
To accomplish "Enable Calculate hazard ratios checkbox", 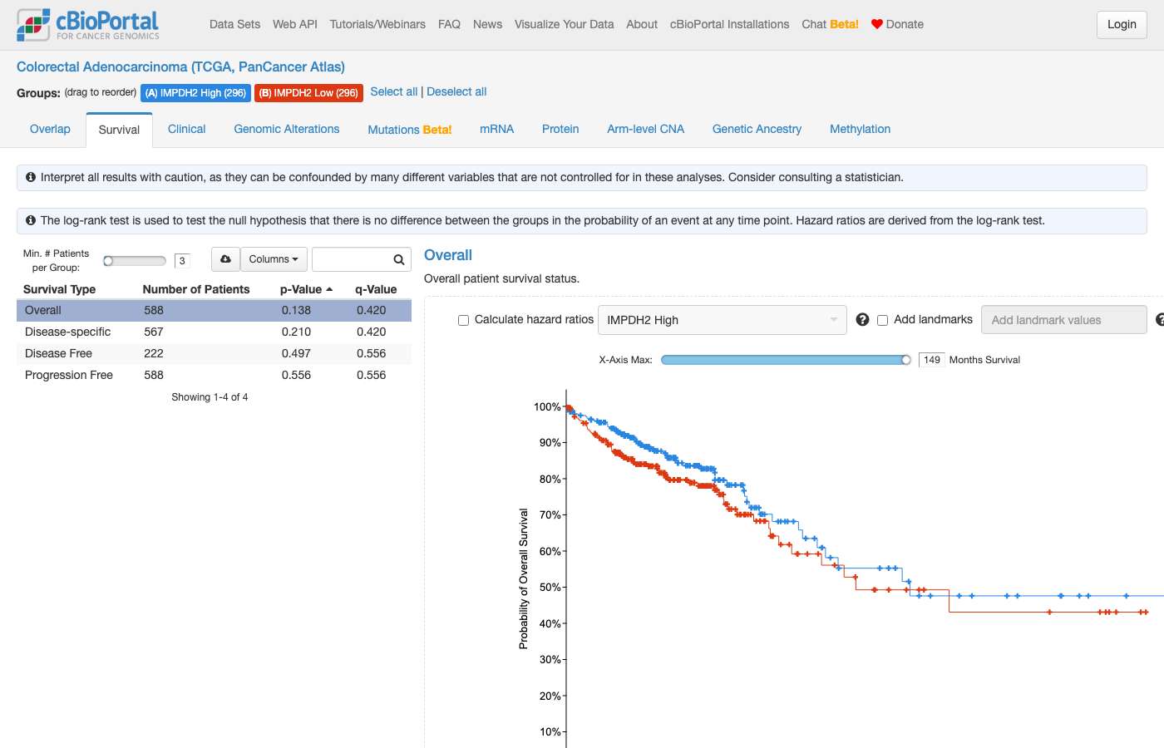I will tap(463, 320).
